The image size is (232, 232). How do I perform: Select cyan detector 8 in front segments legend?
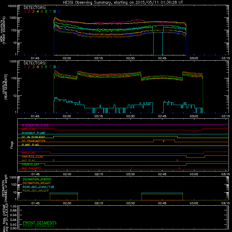coord(55,12)
